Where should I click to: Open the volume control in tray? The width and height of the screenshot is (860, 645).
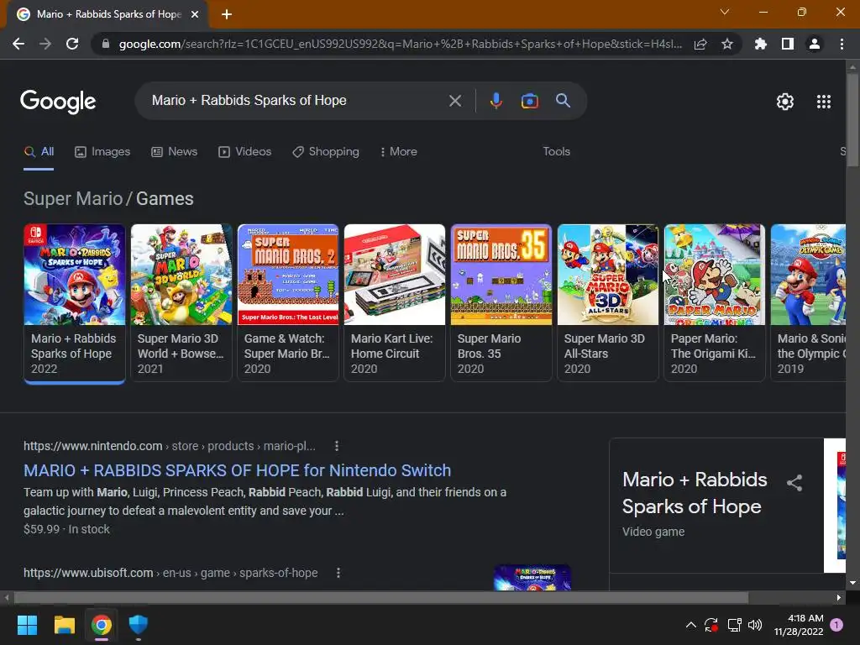[x=755, y=625]
